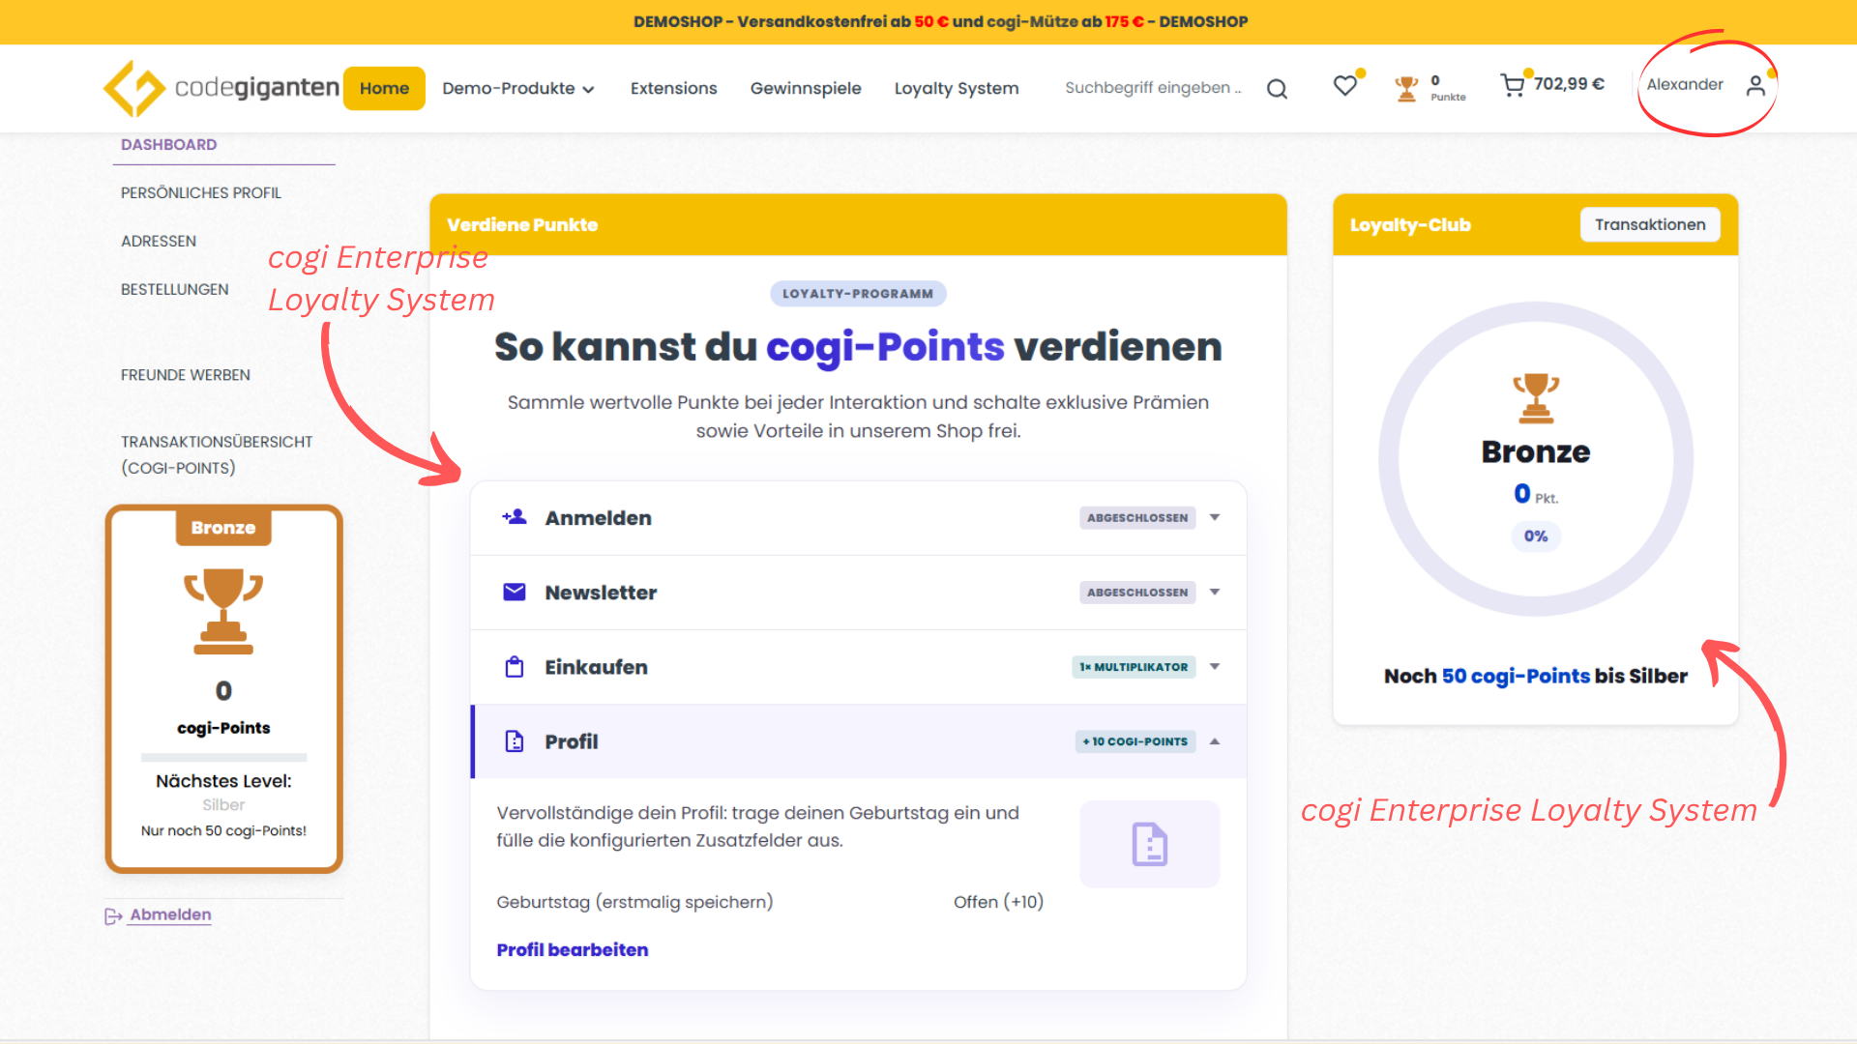The image size is (1857, 1044).
Task: Collapse the Profil section arrow
Action: [1215, 741]
